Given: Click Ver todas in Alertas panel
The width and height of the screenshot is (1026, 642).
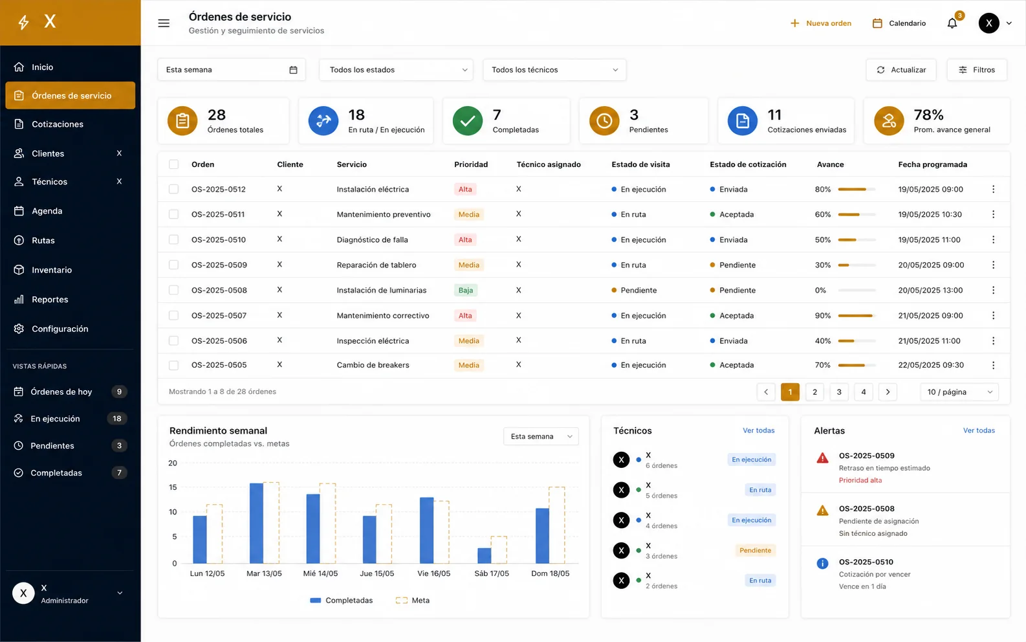Looking at the screenshot, I should 979,430.
